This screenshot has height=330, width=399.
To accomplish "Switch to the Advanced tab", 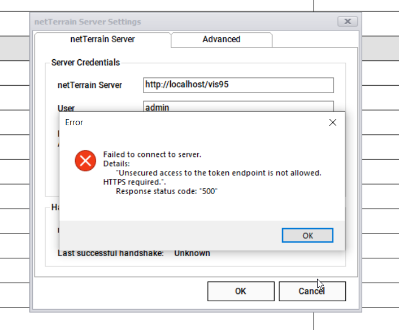I will 222,39.
